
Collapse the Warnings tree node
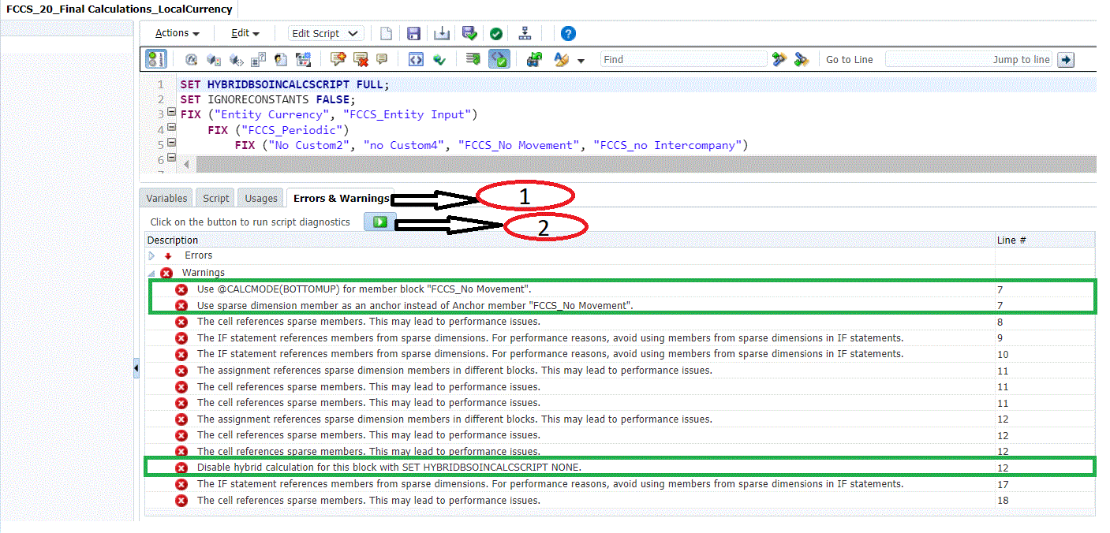click(151, 273)
